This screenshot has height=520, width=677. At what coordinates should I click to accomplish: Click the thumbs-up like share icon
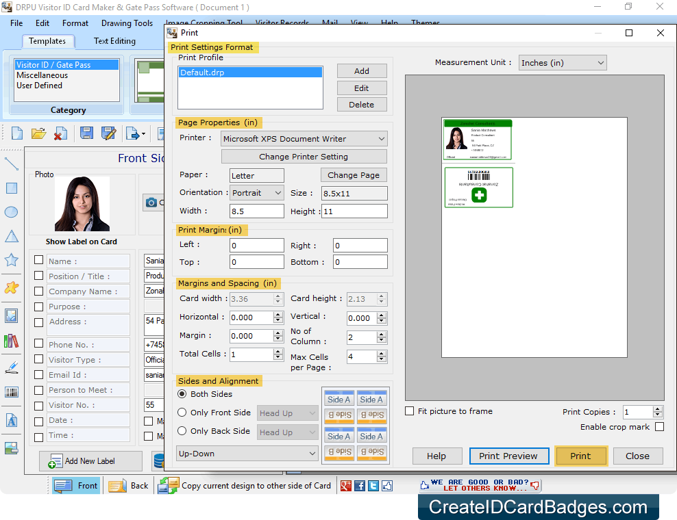(x=387, y=486)
